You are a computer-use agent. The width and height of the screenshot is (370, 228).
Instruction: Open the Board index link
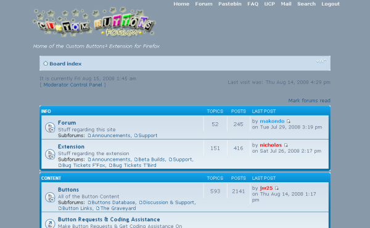pos(65,64)
